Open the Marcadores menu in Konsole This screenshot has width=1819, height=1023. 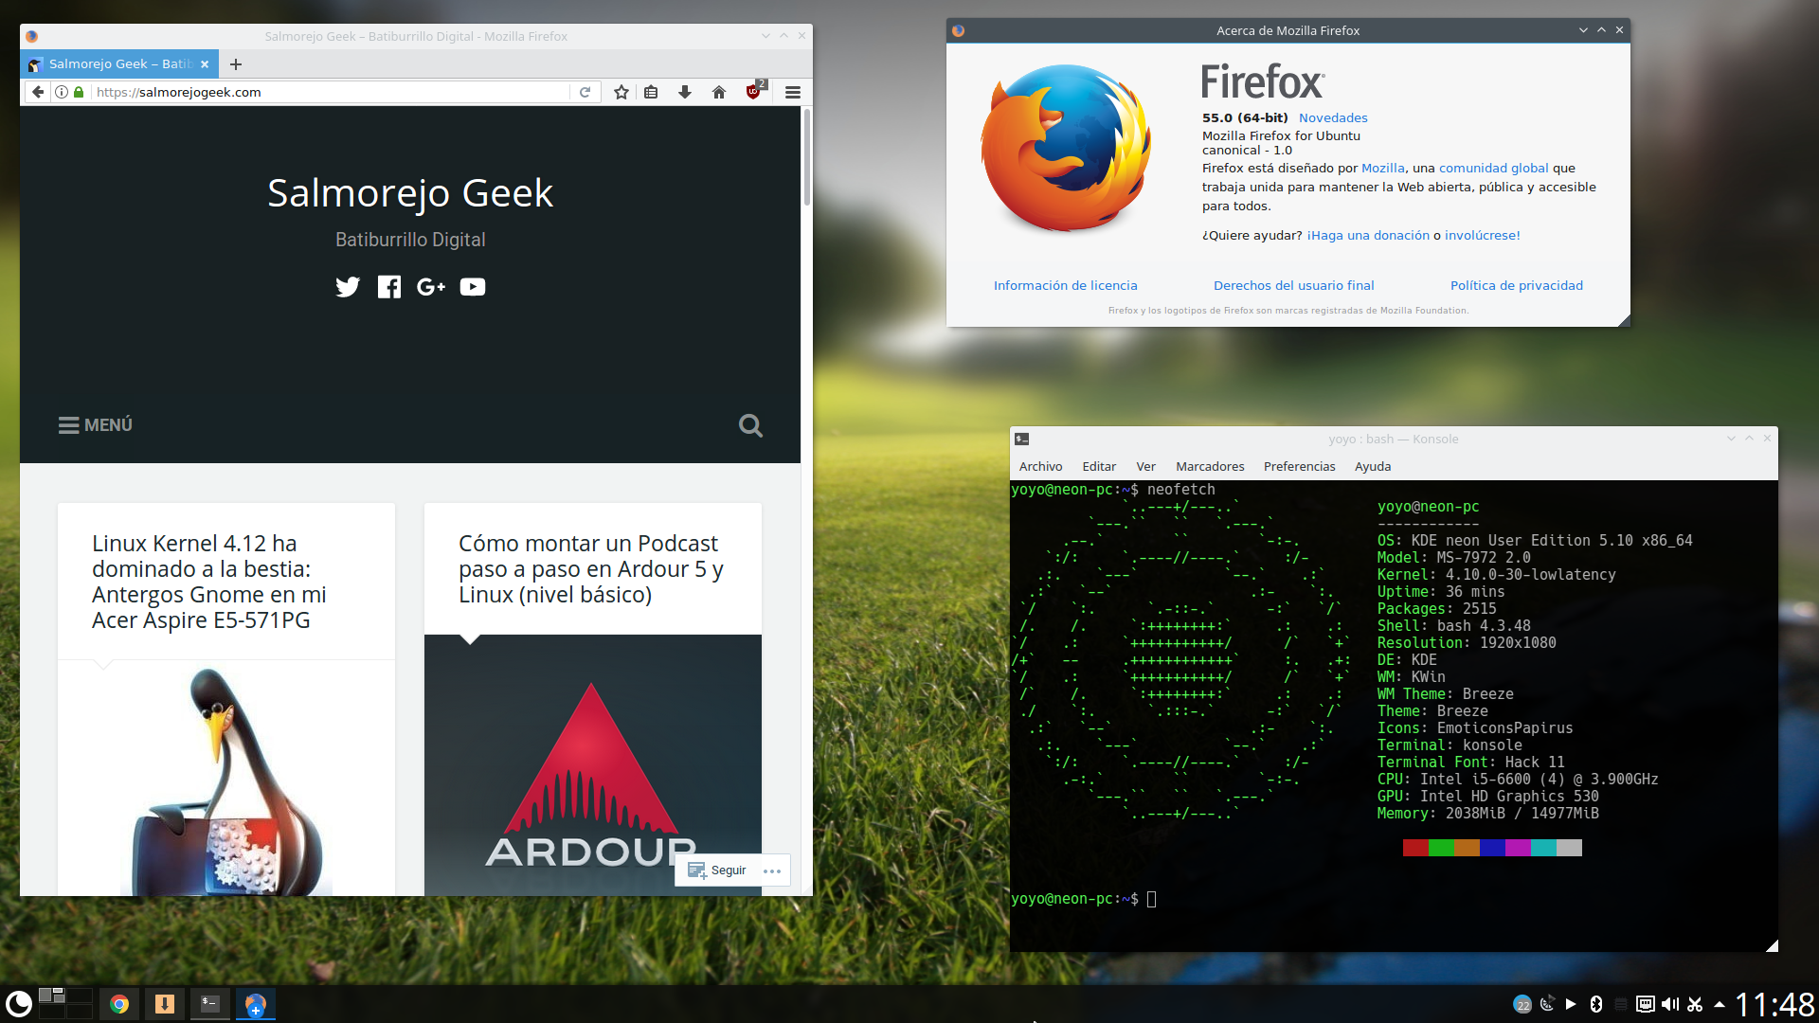click(1210, 466)
